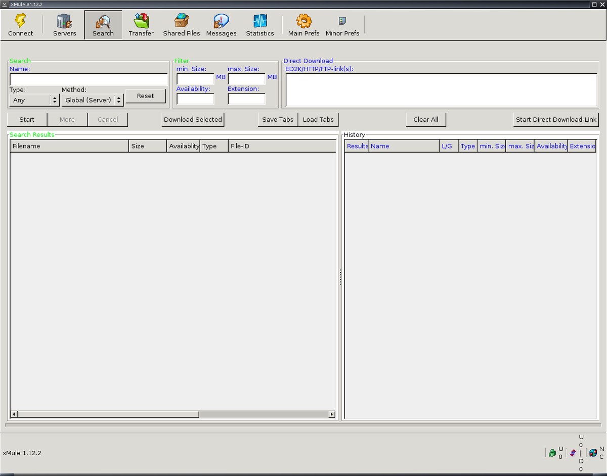
Task: Open the Shared Files view
Action: (x=181, y=25)
